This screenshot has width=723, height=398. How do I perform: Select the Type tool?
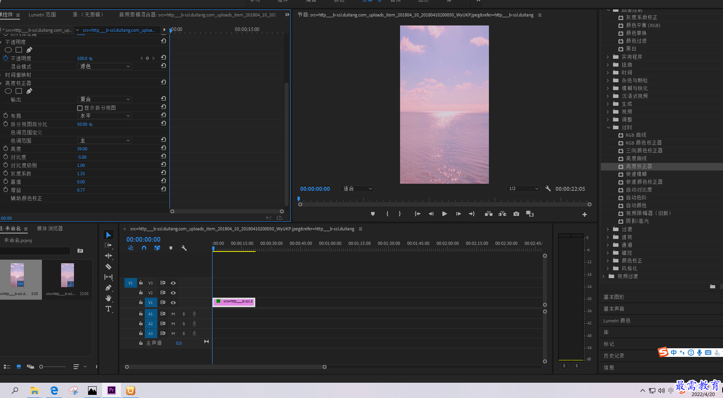pyautogui.click(x=108, y=309)
